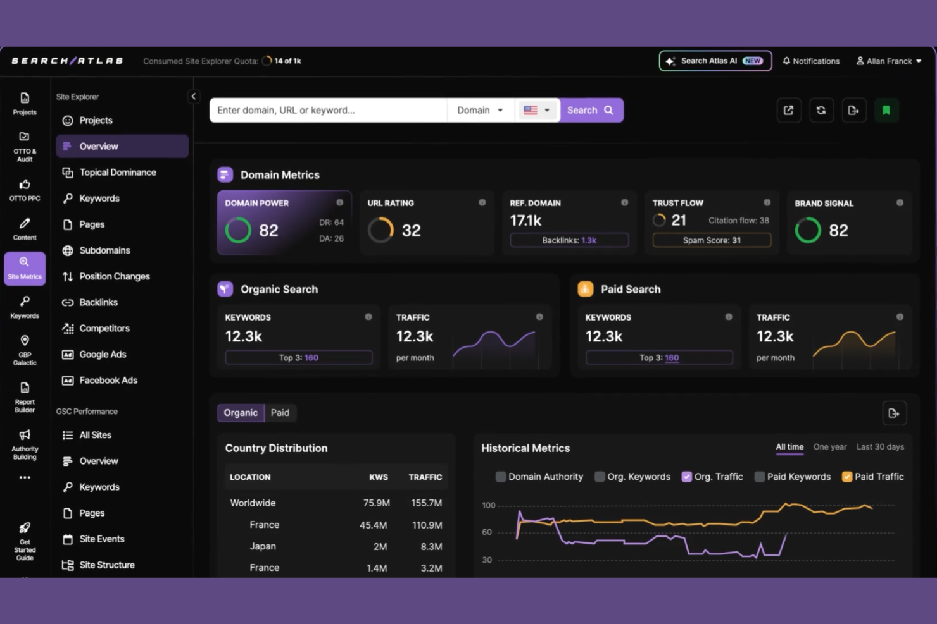The image size is (937, 624).
Task: Refresh data using the refresh icon
Action: pyautogui.click(x=821, y=109)
